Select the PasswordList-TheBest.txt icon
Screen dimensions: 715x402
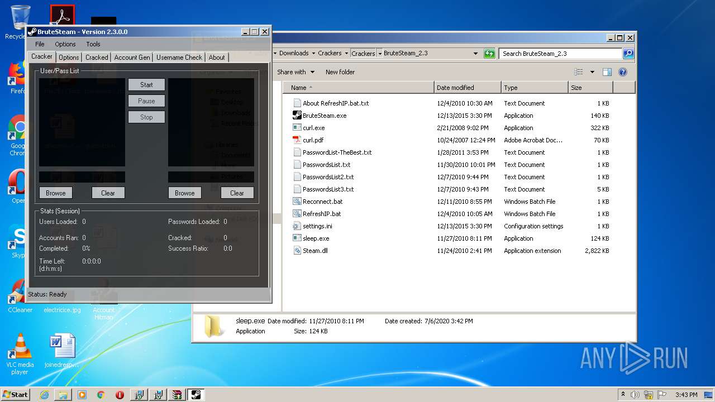(x=297, y=152)
